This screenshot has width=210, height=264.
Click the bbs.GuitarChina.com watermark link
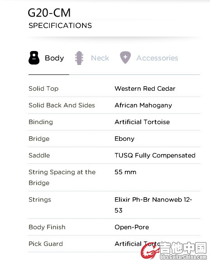coord(183,257)
